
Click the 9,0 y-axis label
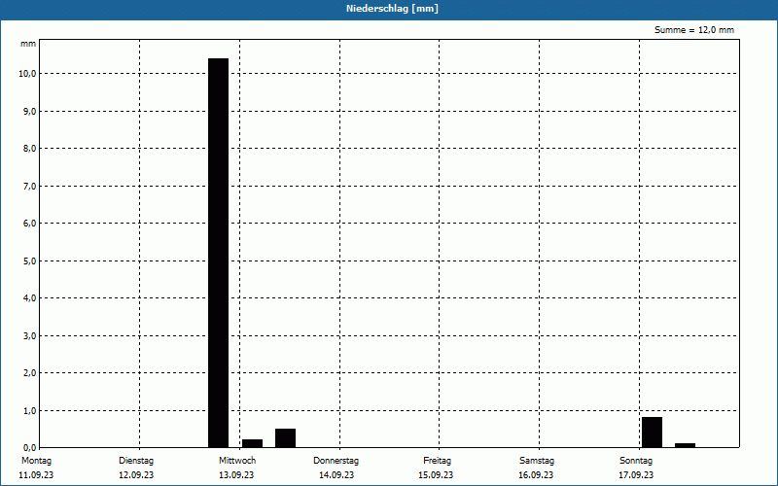pyautogui.click(x=30, y=111)
